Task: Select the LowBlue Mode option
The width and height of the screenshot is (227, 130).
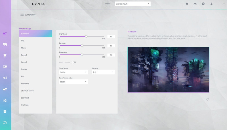Action: tap(35, 91)
